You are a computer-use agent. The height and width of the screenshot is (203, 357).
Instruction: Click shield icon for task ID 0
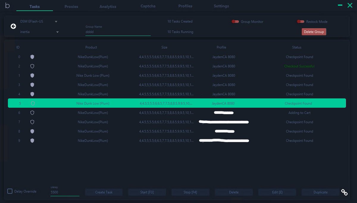[x=32, y=57]
